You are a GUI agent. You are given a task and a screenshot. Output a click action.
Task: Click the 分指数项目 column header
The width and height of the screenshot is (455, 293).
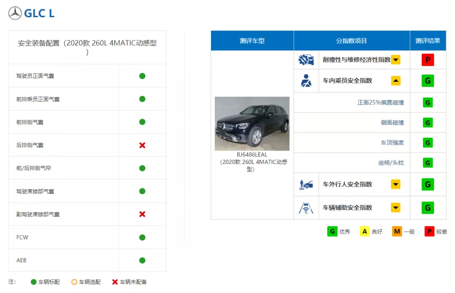coord(351,40)
